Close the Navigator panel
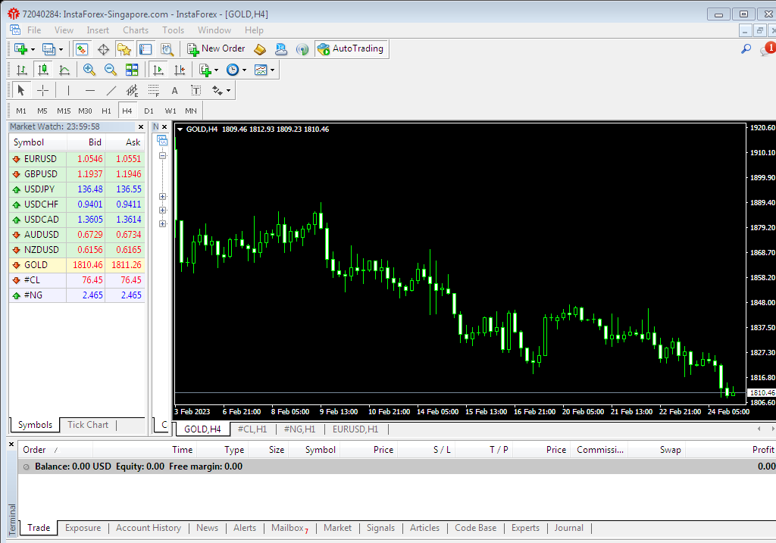The height and width of the screenshot is (543, 776). 164,127
